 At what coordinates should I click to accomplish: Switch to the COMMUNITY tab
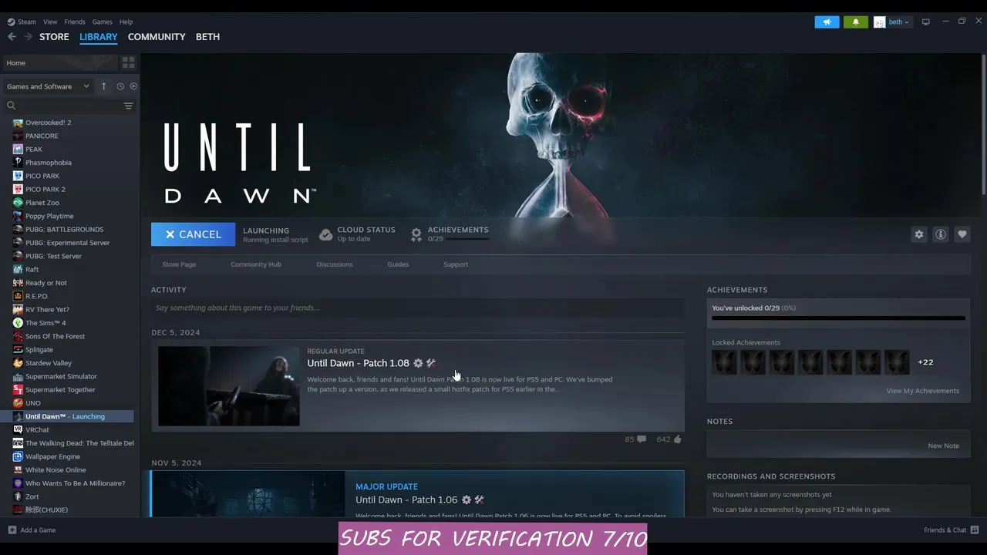point(157,36)
